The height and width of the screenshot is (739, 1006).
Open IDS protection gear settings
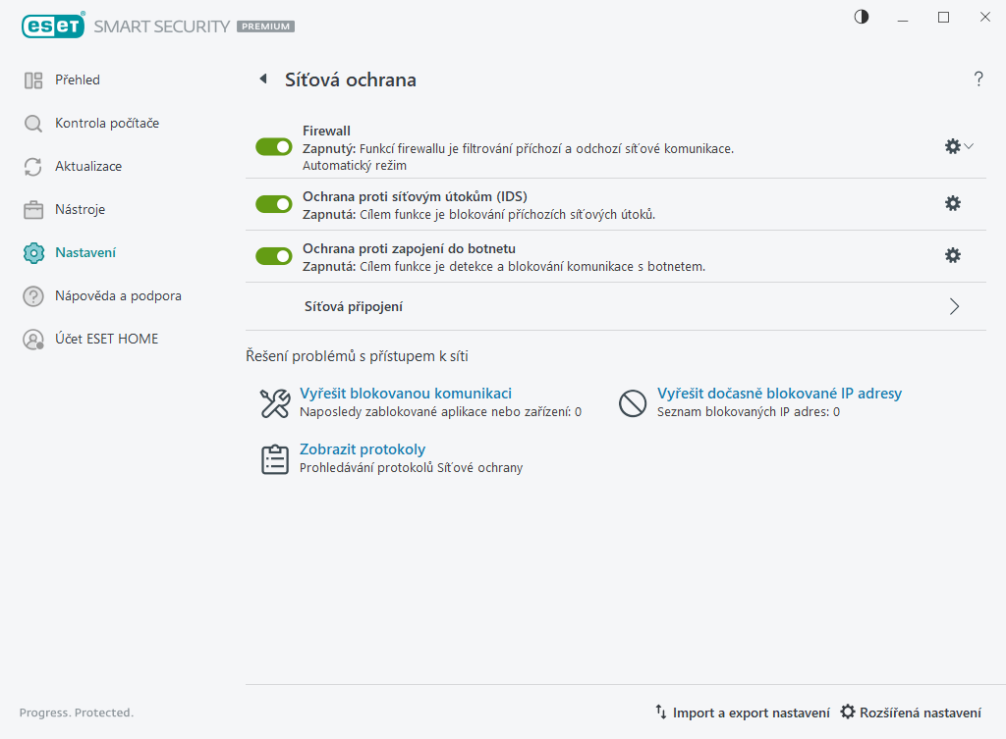click(952, 203)
